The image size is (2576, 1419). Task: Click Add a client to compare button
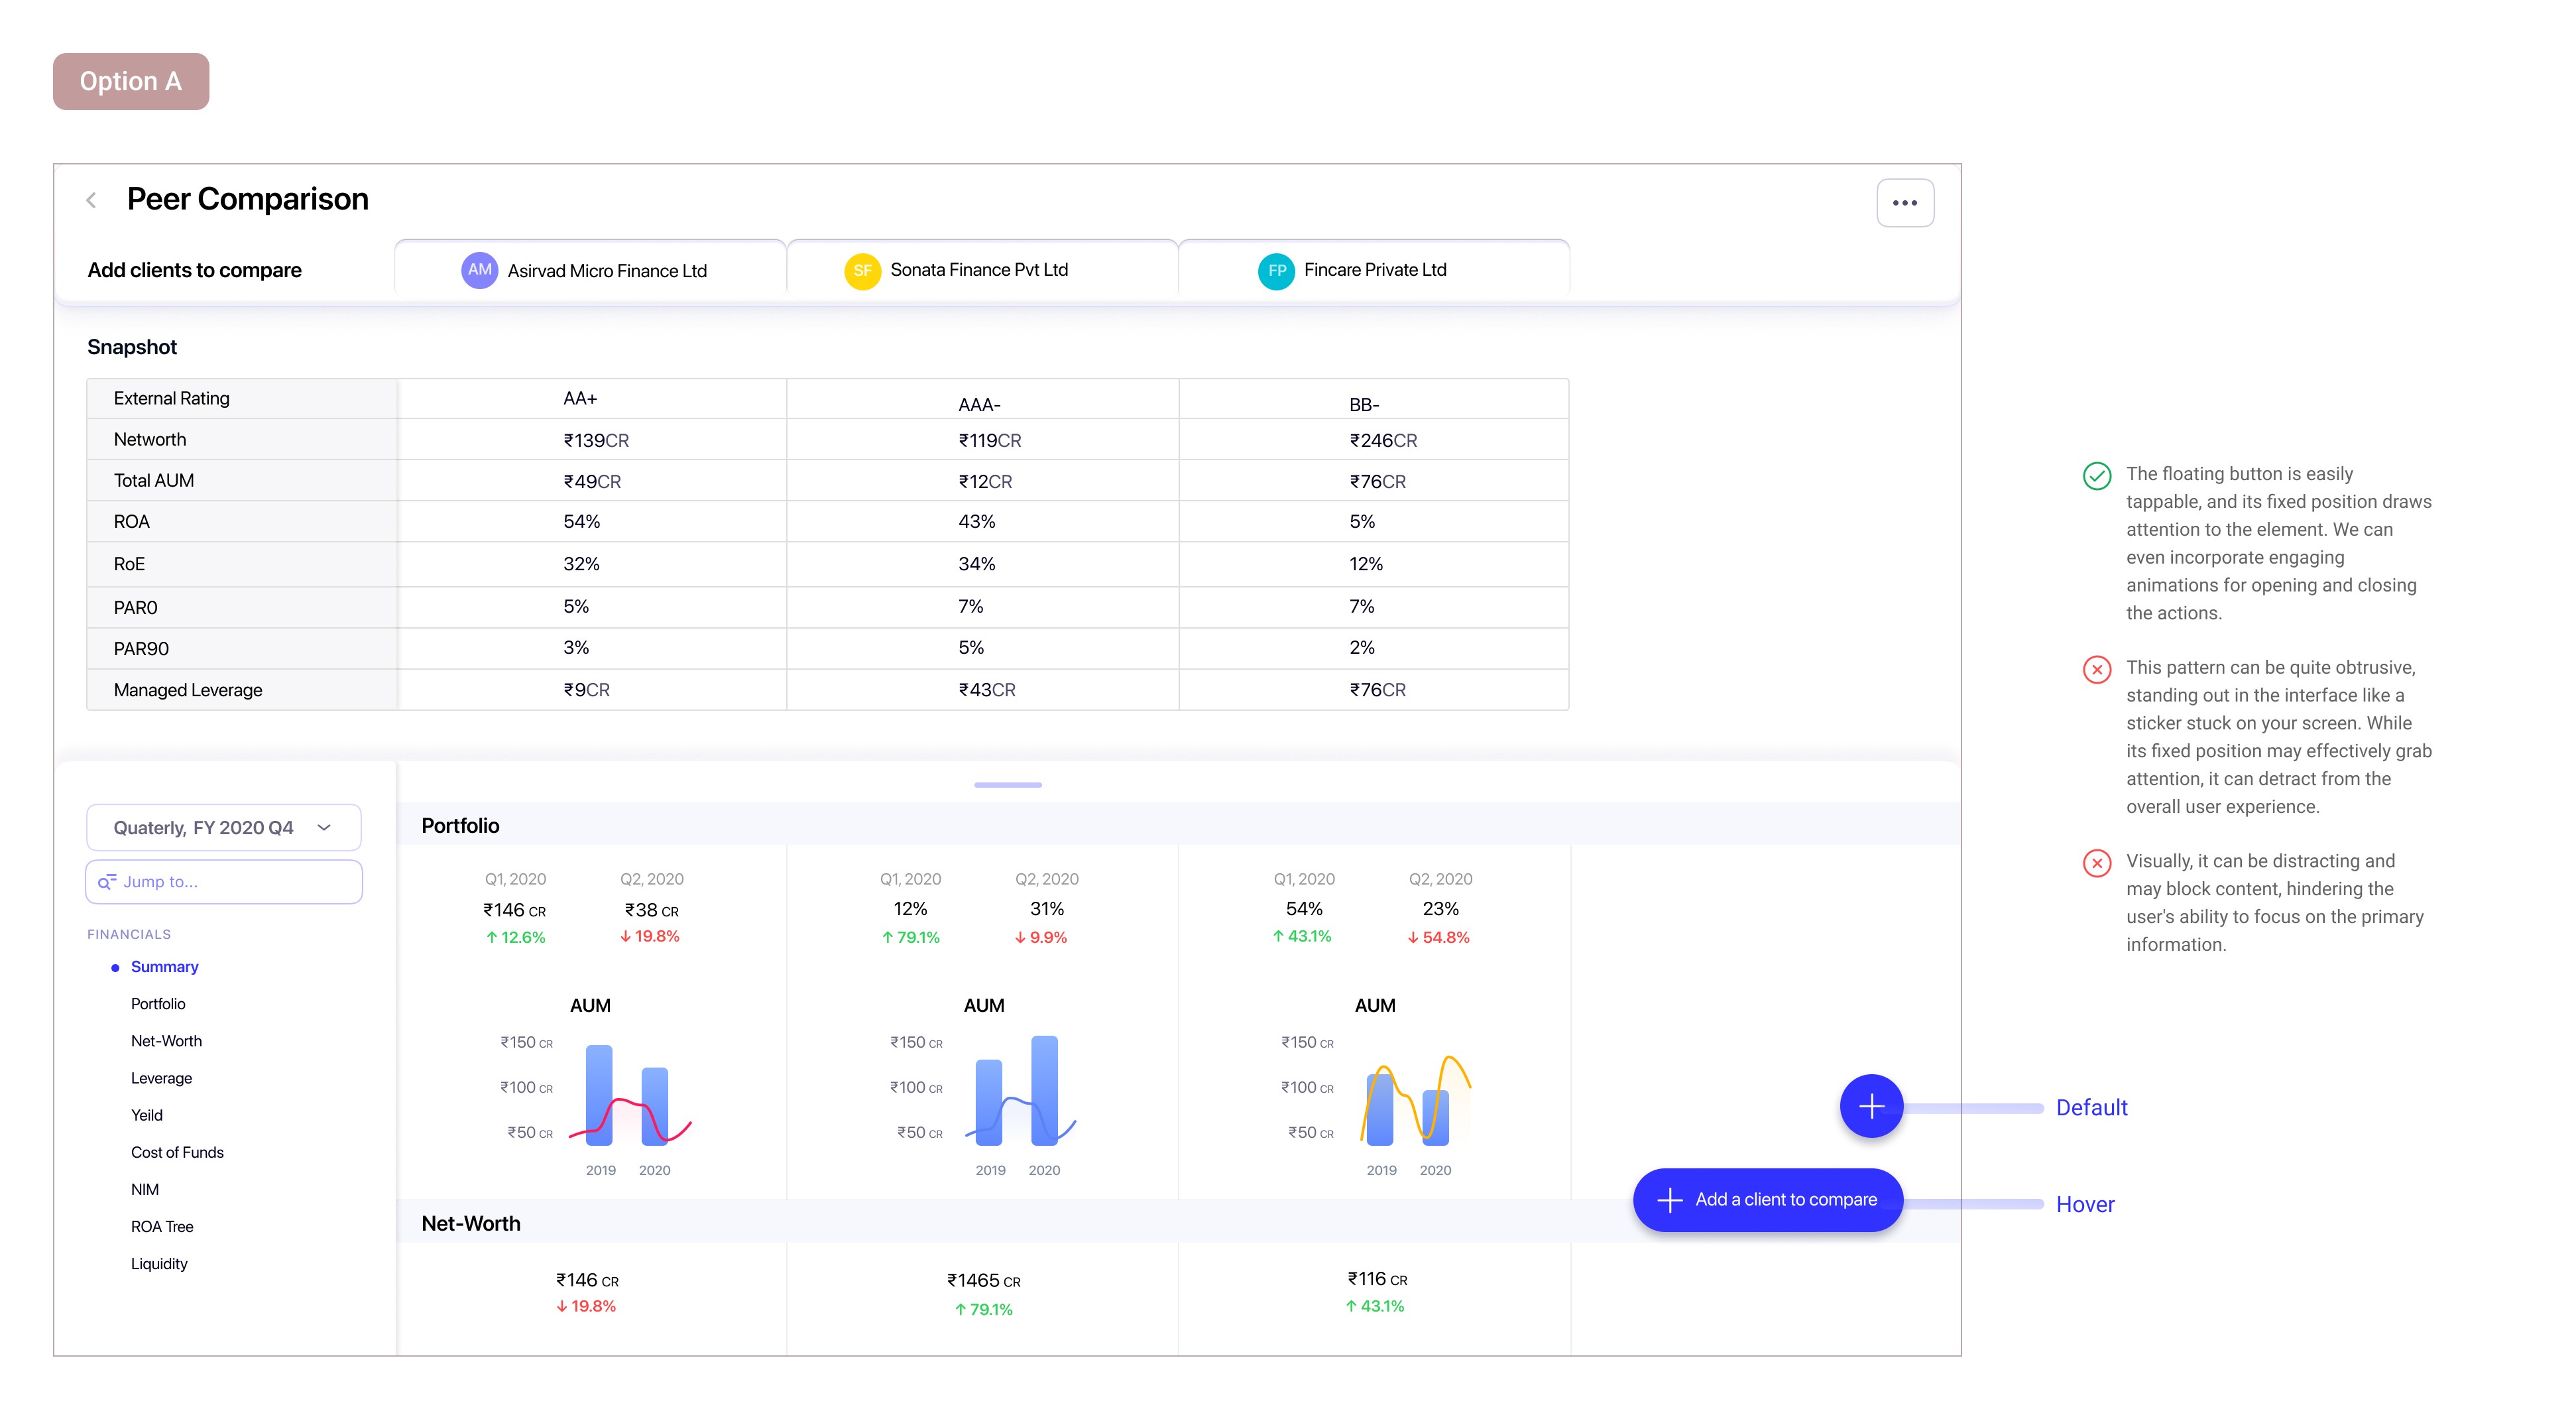(x=1767, y=1200)
